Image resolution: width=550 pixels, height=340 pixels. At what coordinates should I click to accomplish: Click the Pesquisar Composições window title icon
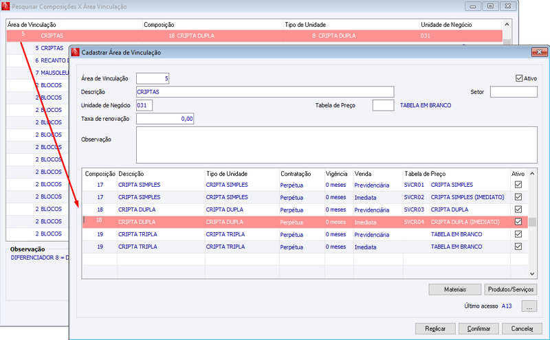pos(5,6)
